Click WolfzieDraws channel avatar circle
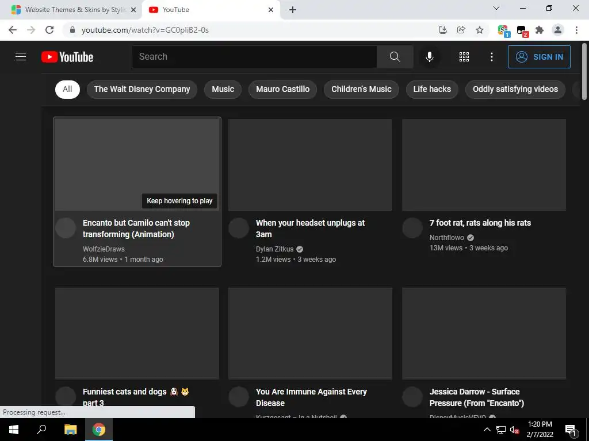 click(x=66, y=228)
